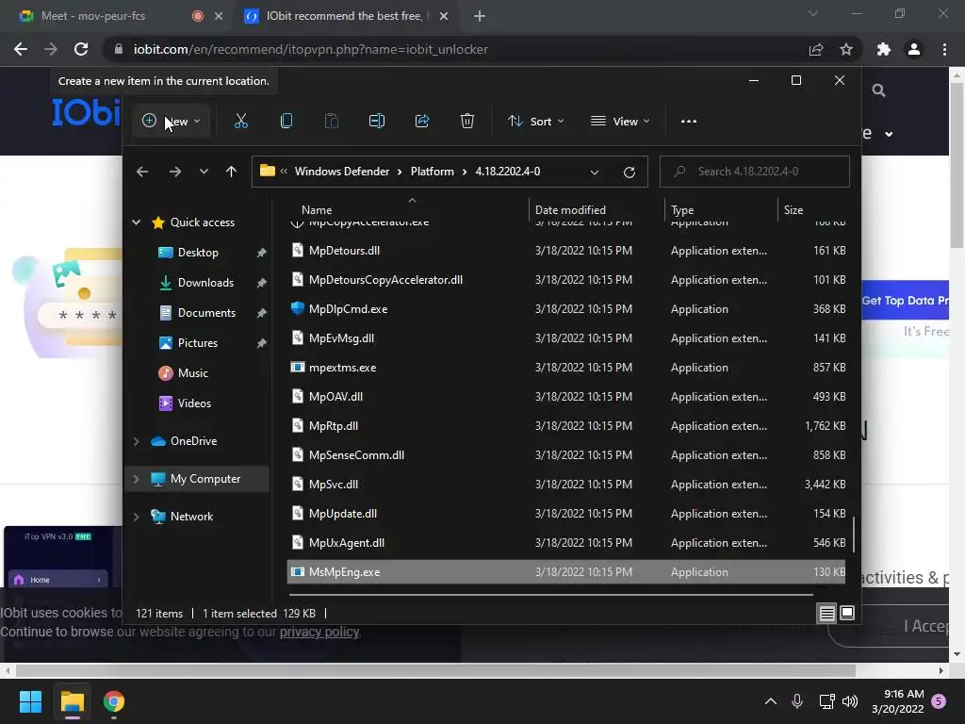Open a new Chrome tab
Viewport: 965px width, 724px height.
[x=480, y=17]
